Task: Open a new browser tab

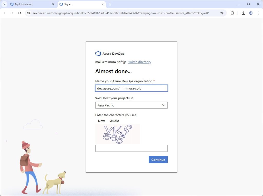Action: [110, 4]
